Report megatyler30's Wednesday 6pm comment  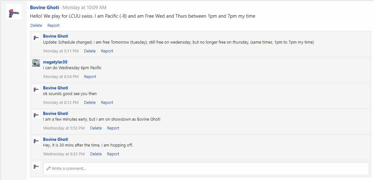pyautogui.click(x=90, y=76)
